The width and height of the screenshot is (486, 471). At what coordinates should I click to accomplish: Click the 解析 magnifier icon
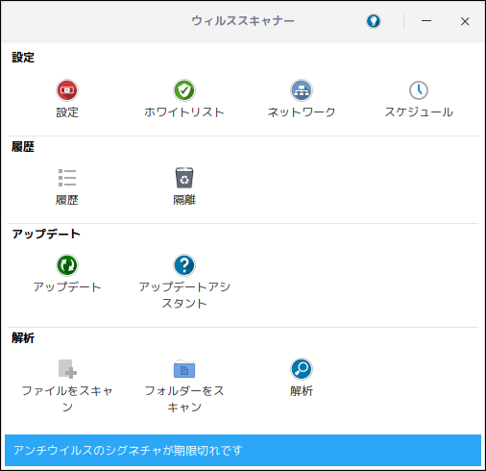(302, 368)
